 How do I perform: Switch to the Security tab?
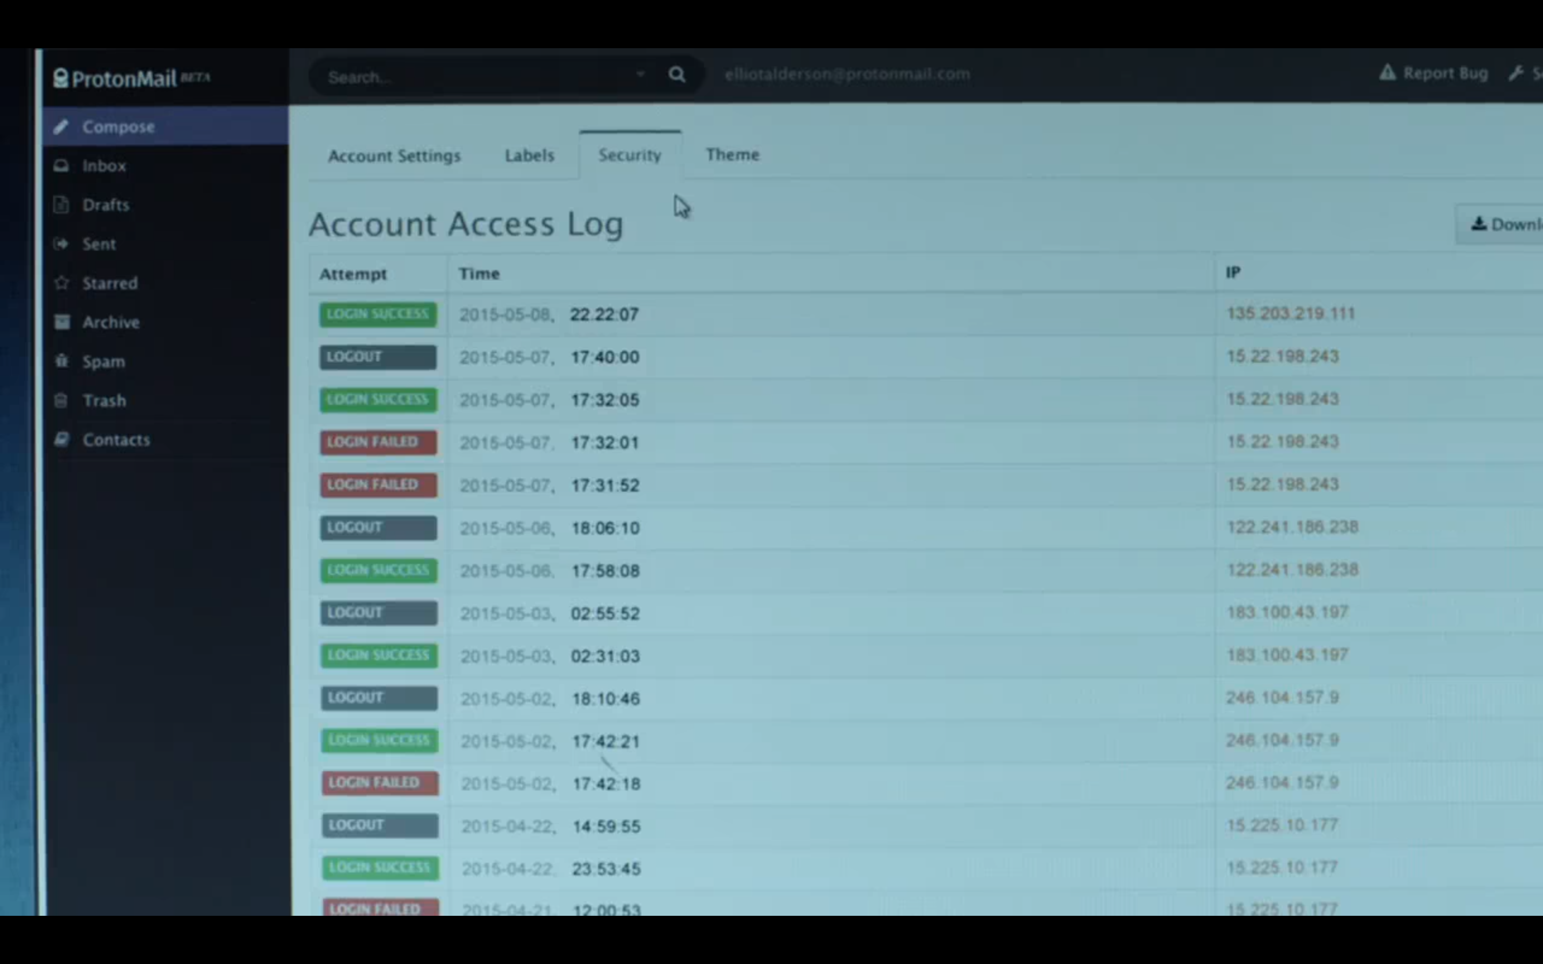click(x=629, y=155)
